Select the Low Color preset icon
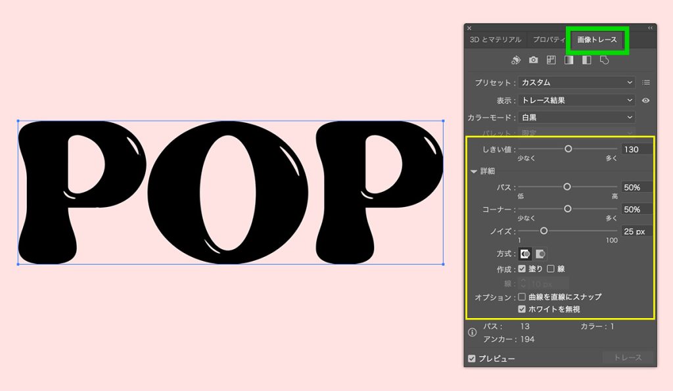Screen dimensions: 673x391 tap(551, 60)
